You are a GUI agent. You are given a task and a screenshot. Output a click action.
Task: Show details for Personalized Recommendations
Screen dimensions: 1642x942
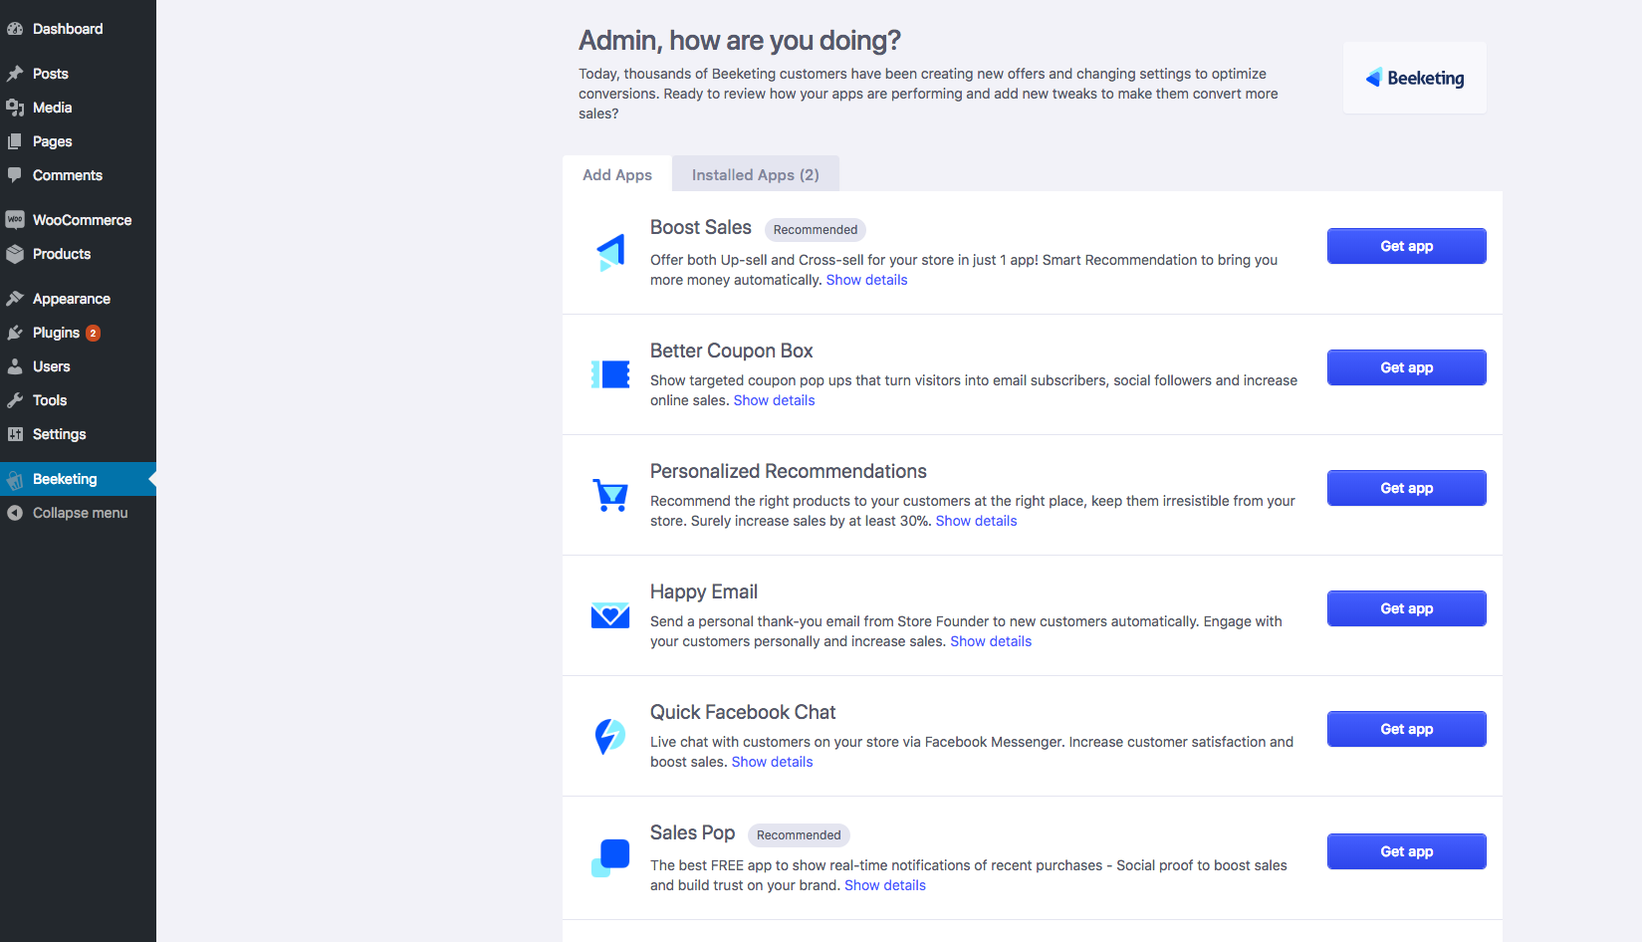tap(976, 521)
